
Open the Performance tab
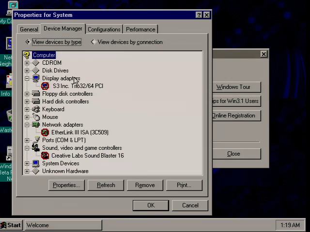(x=140, y=29)
